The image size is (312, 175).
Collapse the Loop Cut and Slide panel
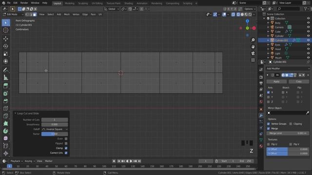click(x=15, y=113)
